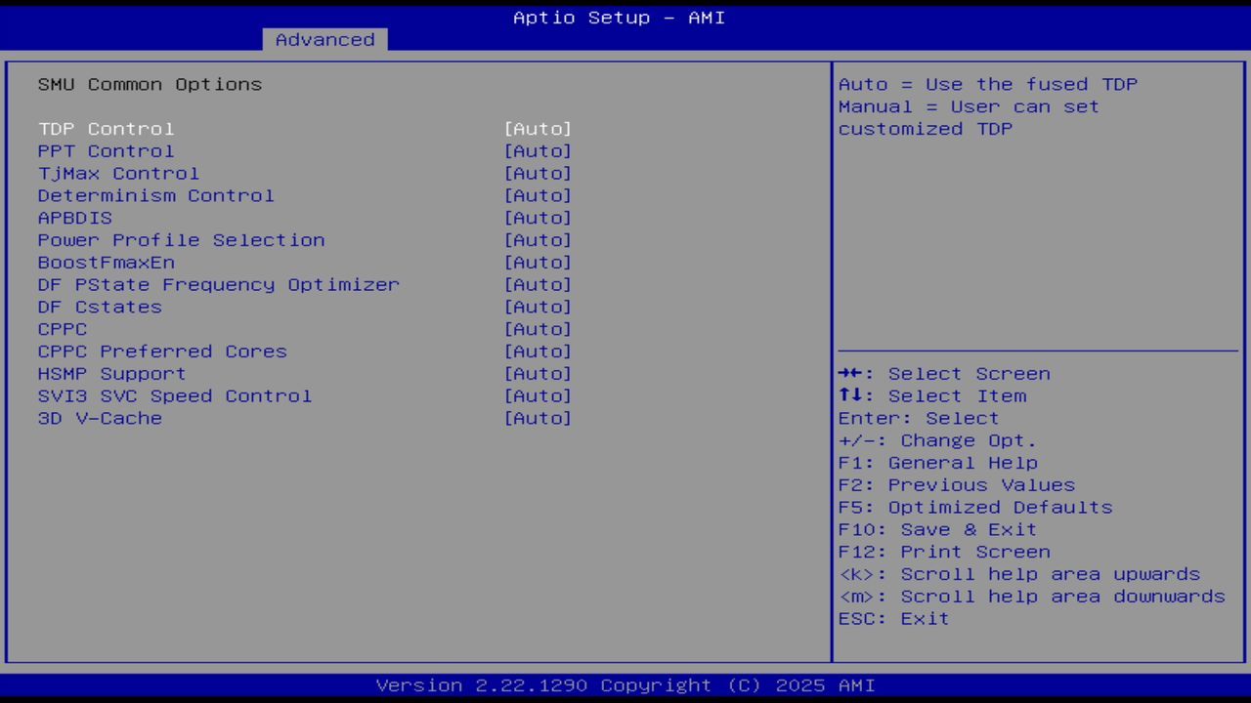Select the CPPC setting label
The height and width of the screenshot is (703, 1251).
pyautogui.click(x=63, y=329)
